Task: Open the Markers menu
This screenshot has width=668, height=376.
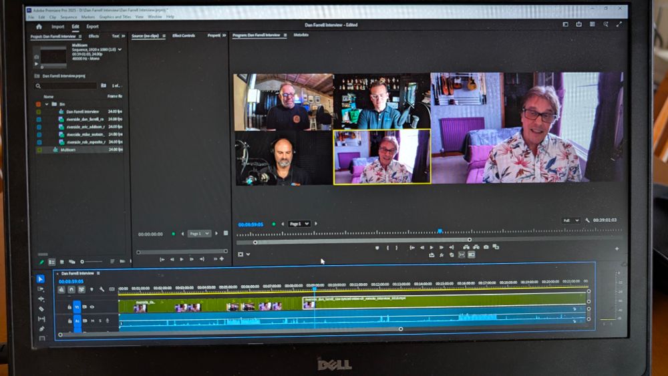Action: tap(88, 17)
